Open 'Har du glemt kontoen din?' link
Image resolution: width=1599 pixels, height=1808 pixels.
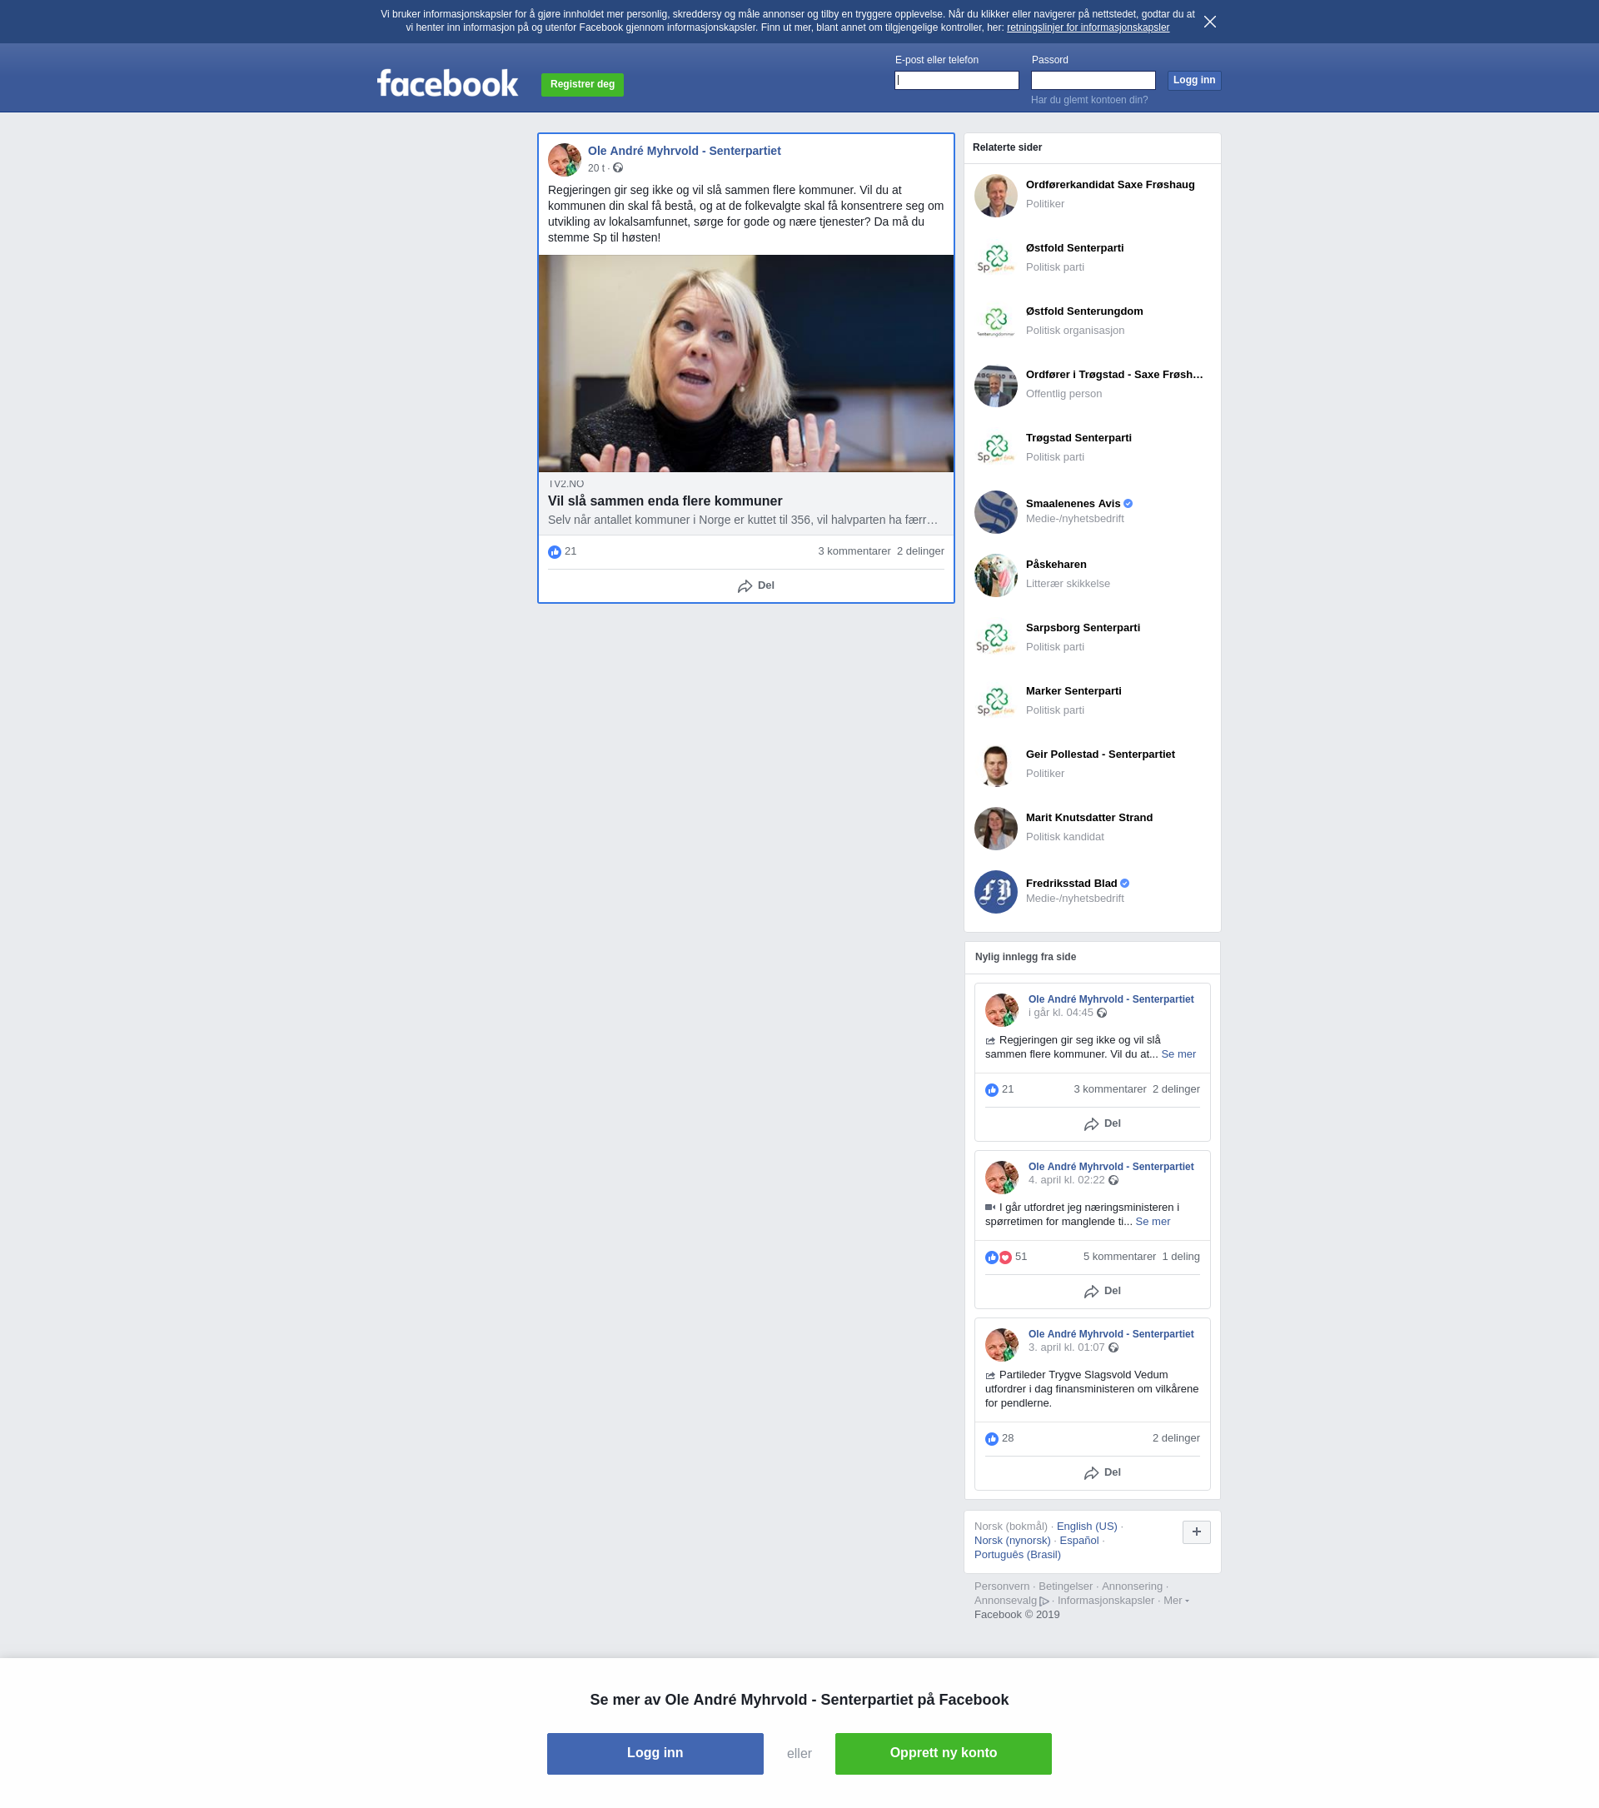pos(1088,100)
